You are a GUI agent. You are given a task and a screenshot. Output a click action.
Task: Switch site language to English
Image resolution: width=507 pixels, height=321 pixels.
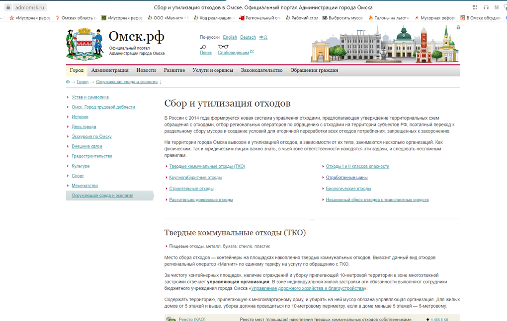[230, 37]
